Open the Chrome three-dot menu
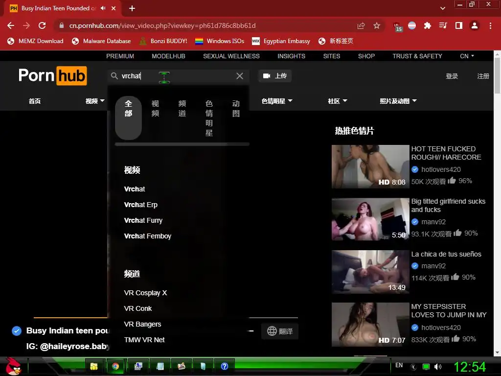 [x=490, y=25]
